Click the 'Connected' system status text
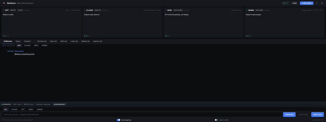Image resolution: width=326 pixels, height=122 pixels. 19,51
